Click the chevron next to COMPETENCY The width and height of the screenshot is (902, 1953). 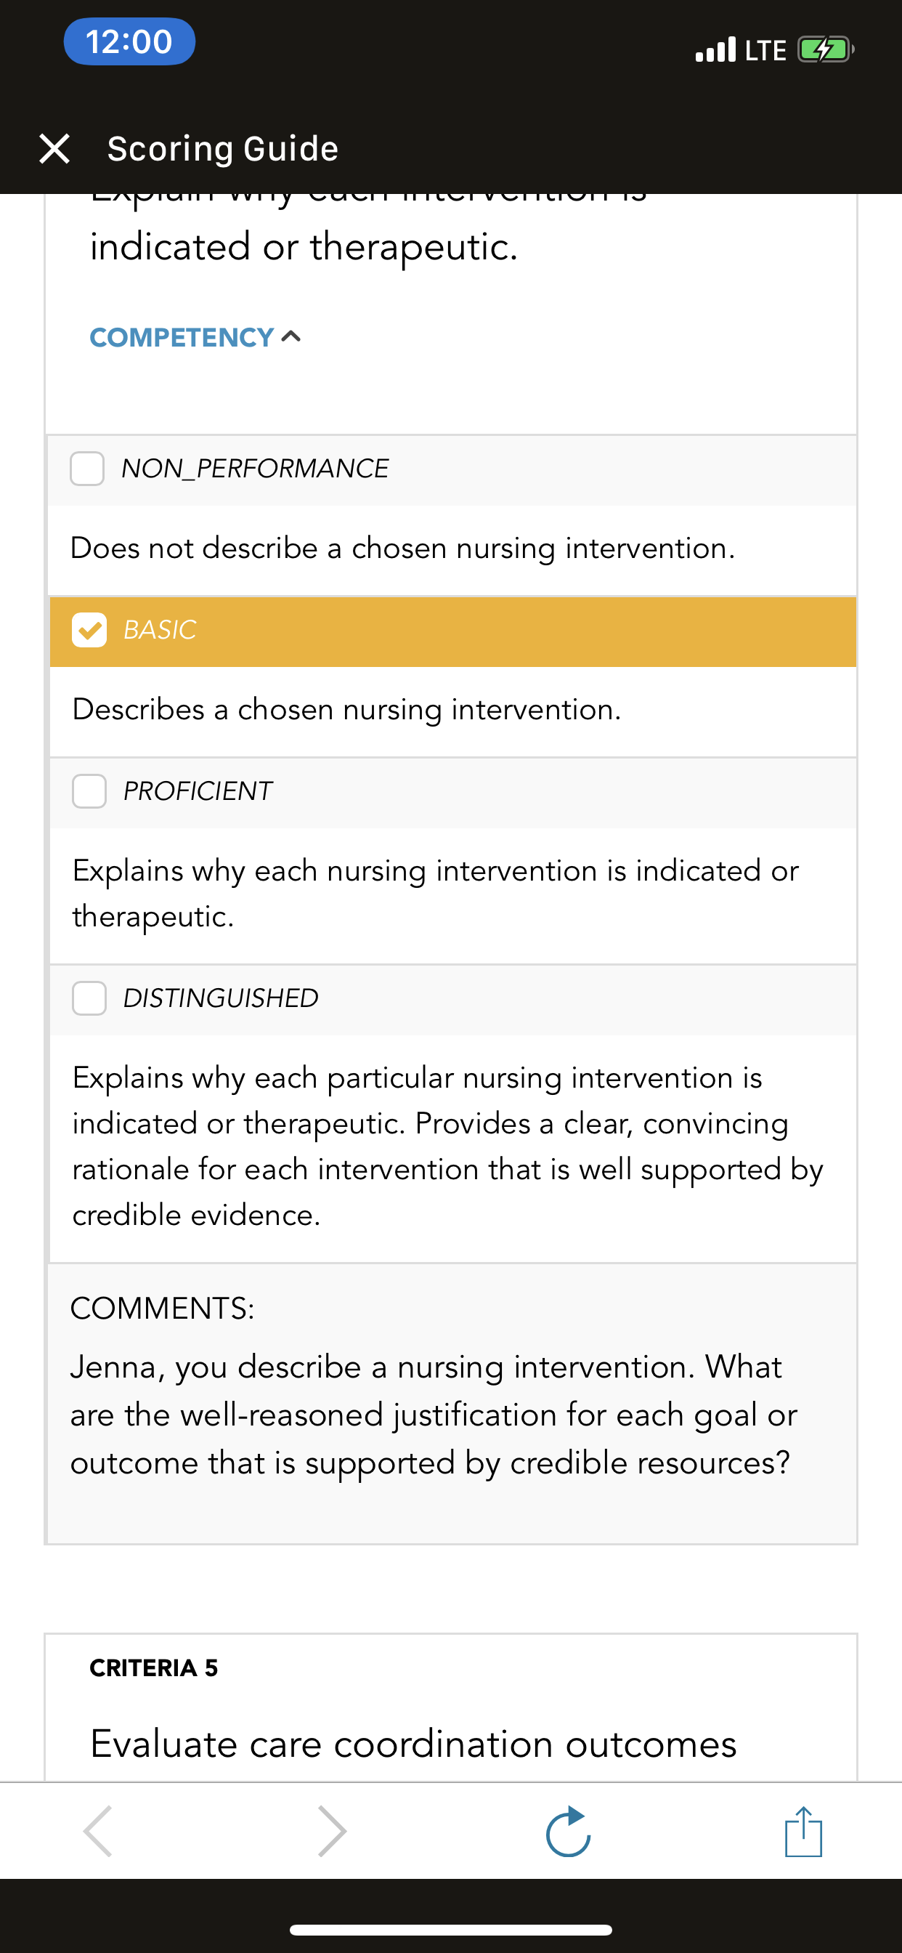[x=291, y=336]
